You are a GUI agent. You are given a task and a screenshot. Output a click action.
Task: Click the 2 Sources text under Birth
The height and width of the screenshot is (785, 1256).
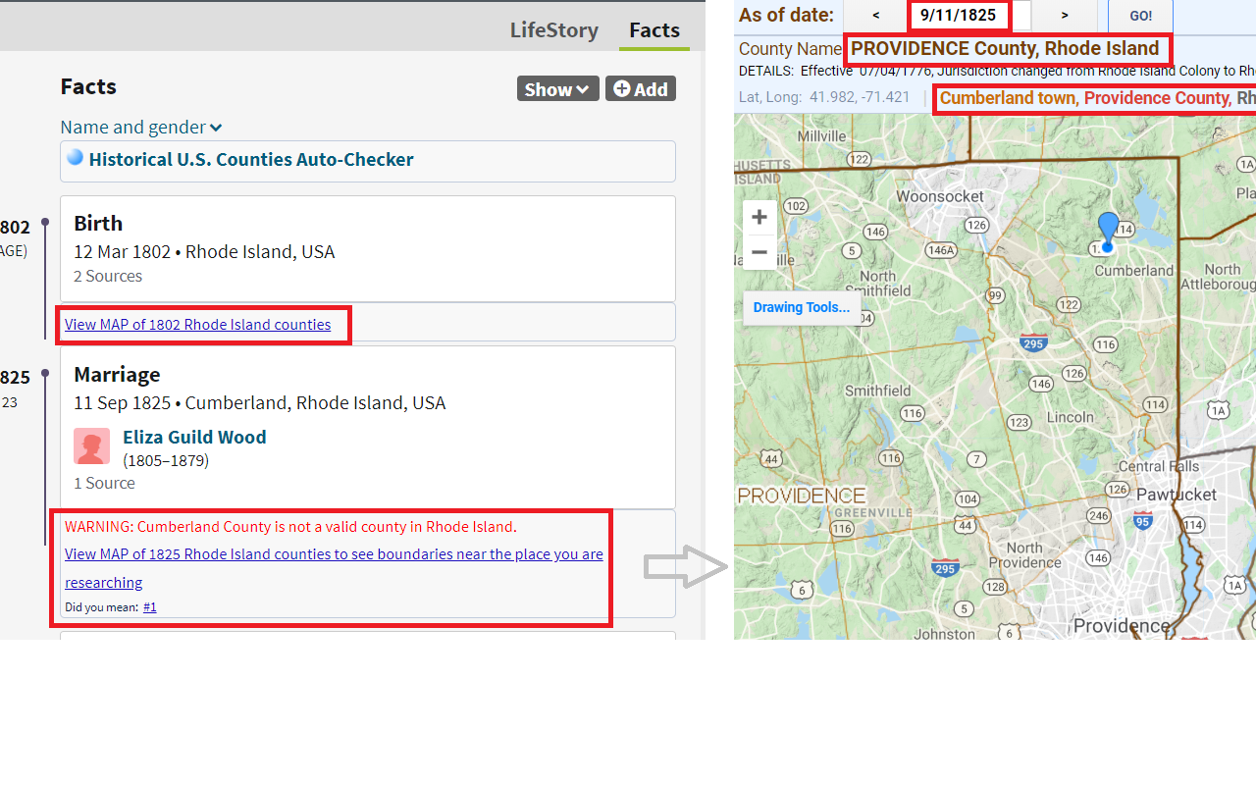click(108, 276)
